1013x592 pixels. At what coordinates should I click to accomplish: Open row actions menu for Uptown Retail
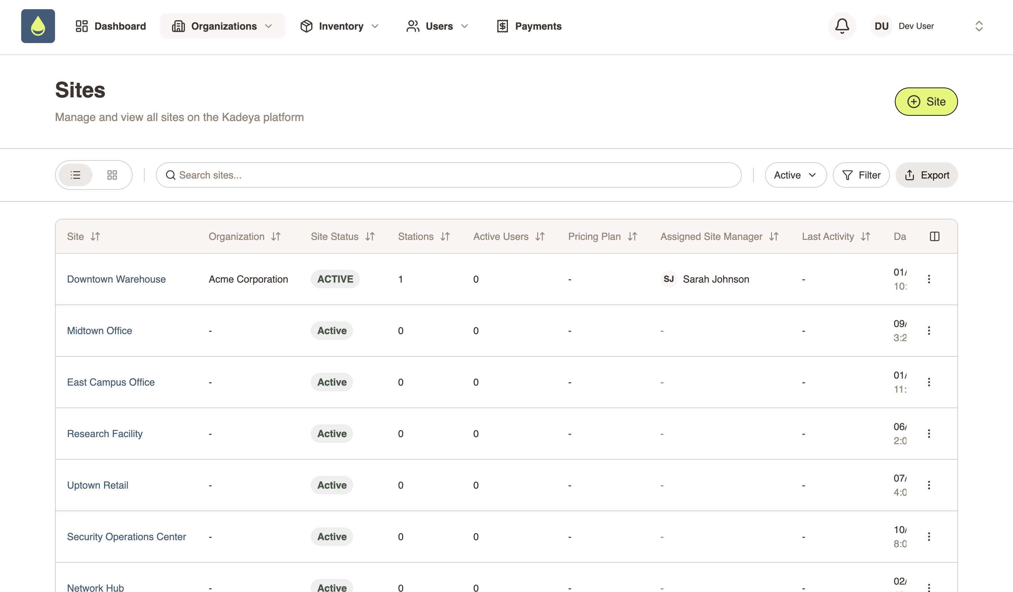[x=929, y=485]
